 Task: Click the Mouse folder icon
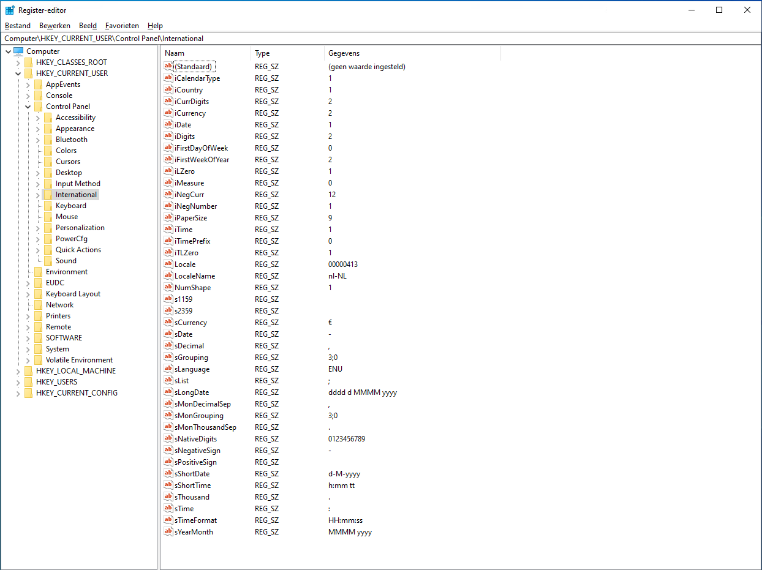pyautogui.click(x=48, y=217)
